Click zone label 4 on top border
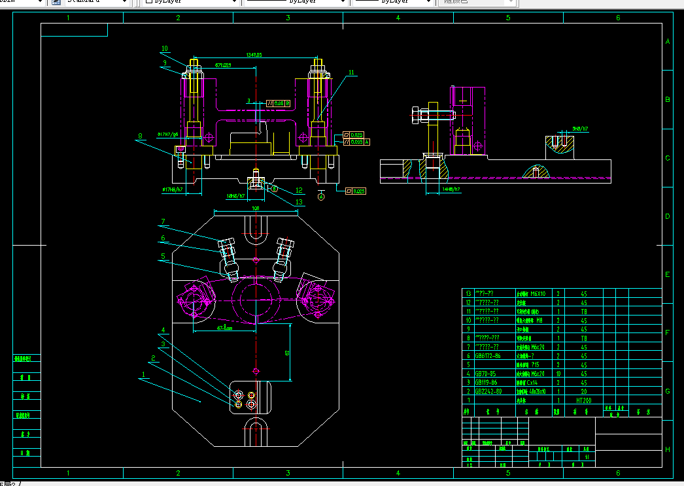684x486 pixels. 398,18
